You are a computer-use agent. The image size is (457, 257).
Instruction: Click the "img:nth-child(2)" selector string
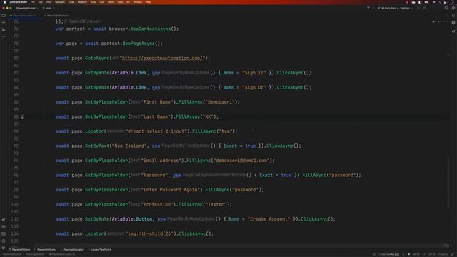coord(149,233)
